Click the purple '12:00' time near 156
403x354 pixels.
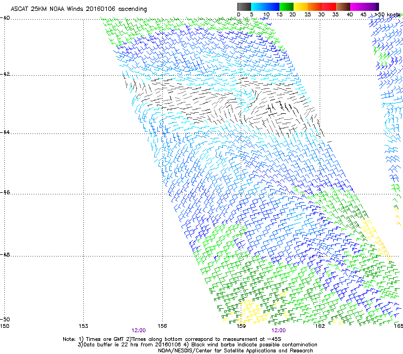point(138,331)
